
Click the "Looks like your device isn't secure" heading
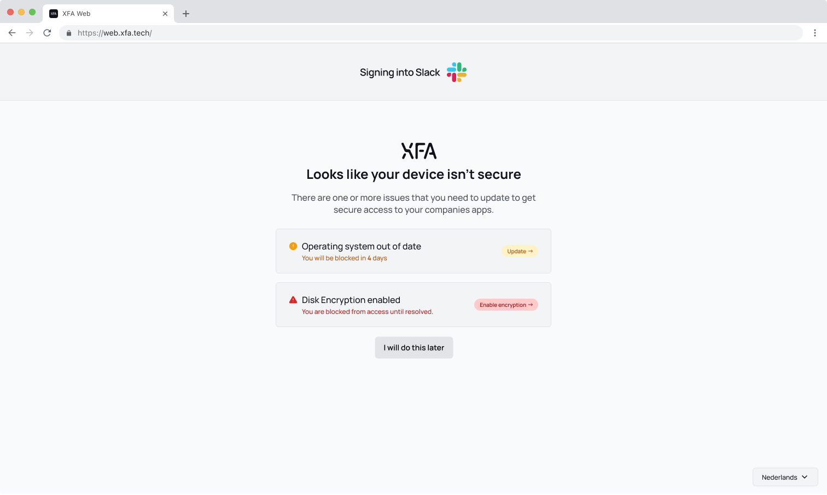pos(413,174)
